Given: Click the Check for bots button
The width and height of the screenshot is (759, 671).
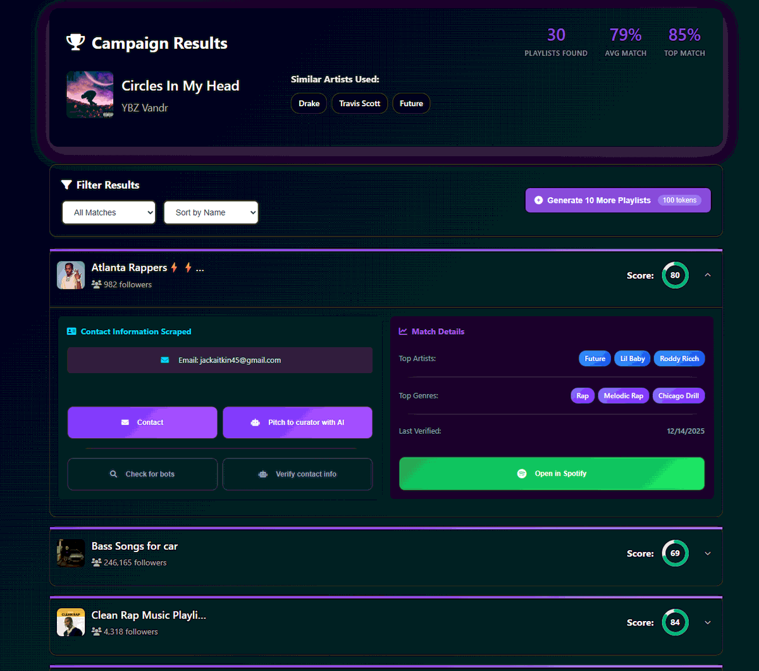Looking at the screenshot, I should 142,474.
